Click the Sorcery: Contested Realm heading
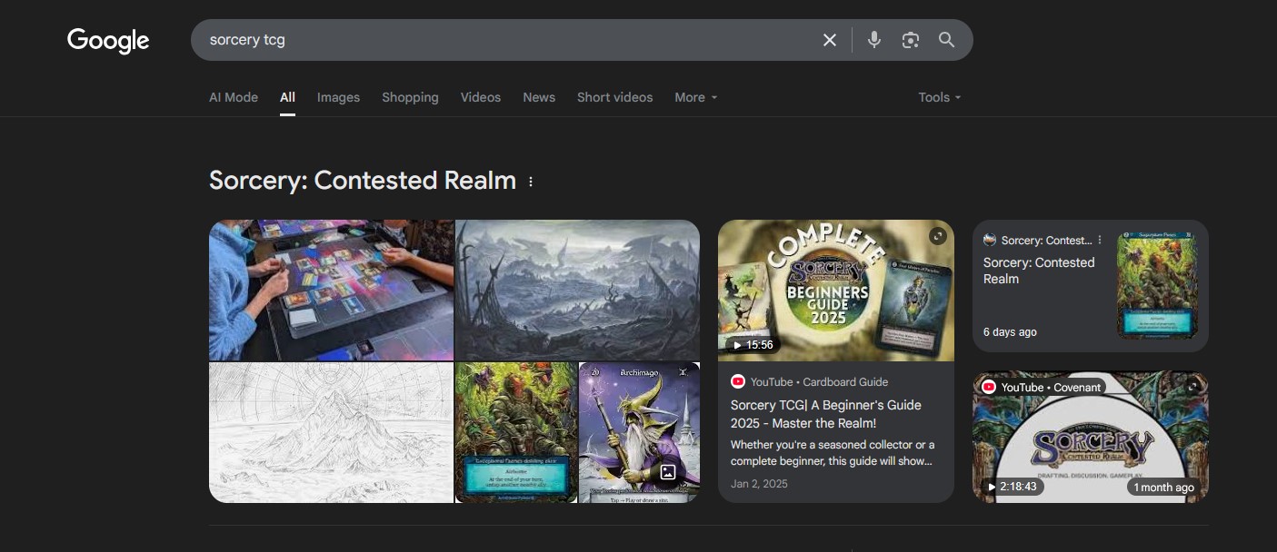 coord(363,181)
